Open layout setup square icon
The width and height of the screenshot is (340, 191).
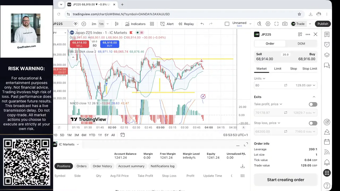coord(227,24)
